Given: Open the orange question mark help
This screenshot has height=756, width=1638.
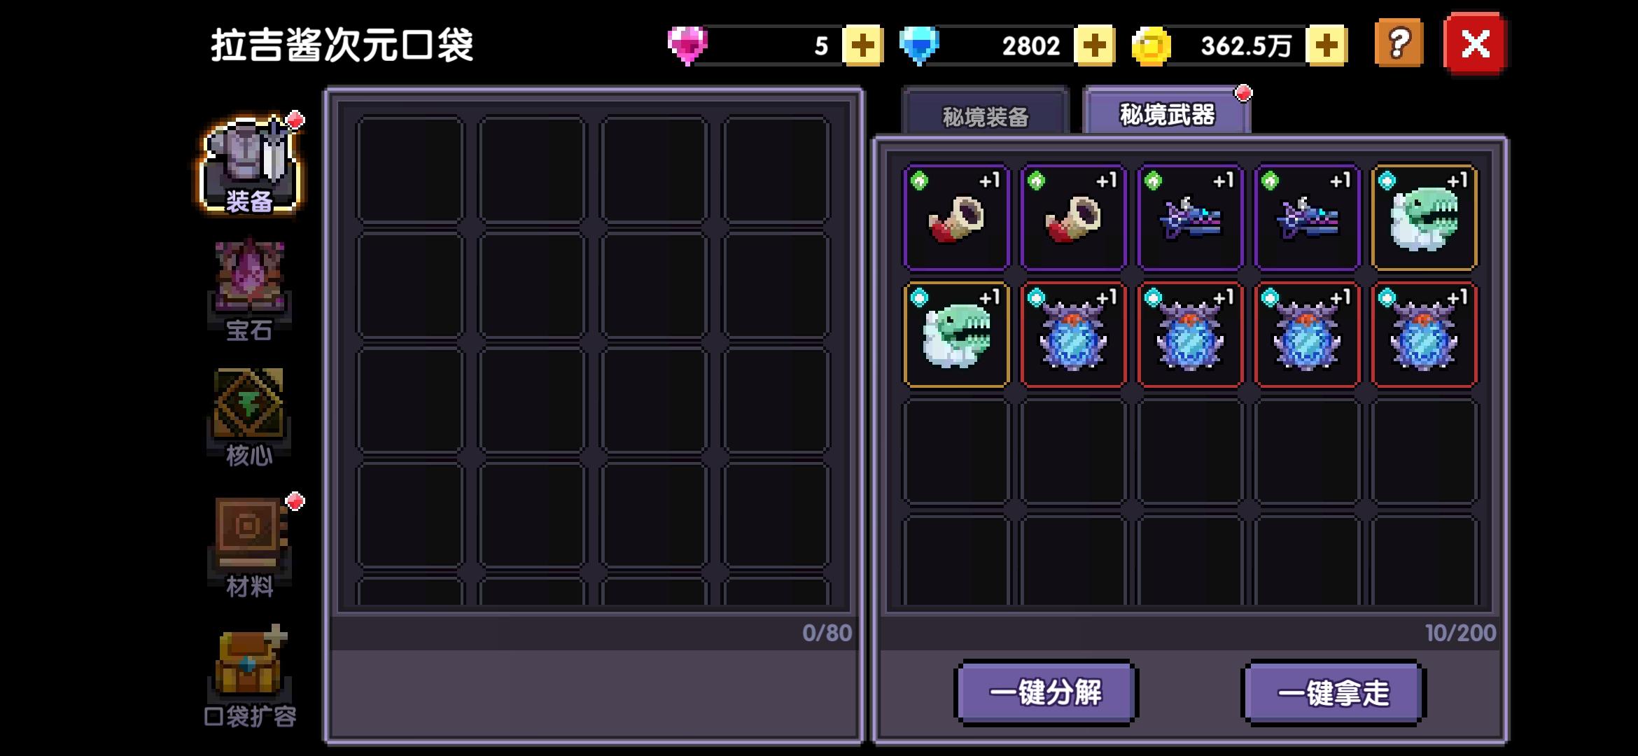Looking at the screenshot, I should coord(1399,44).
